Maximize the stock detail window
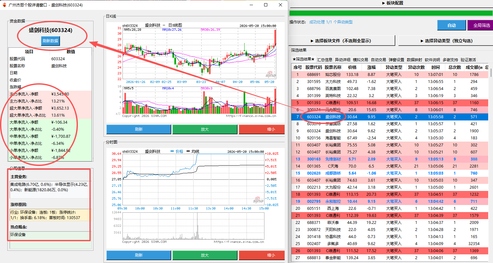 click(266, 5)
